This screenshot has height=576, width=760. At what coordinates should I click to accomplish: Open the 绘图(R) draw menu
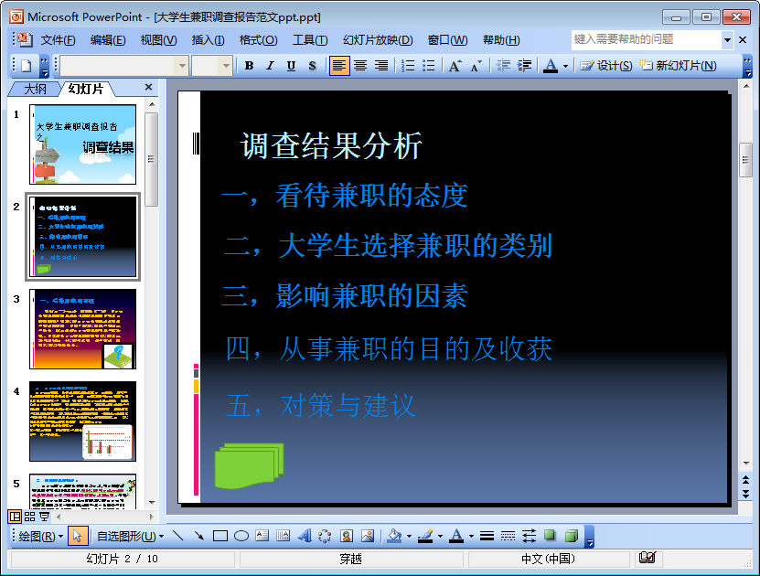[41, 537]
